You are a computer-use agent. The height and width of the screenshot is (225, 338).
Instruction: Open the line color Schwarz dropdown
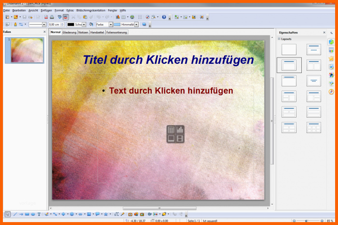click(84, 25)
